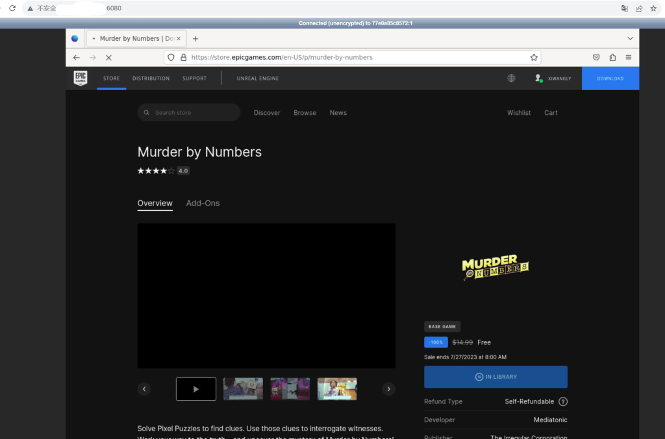This screenshot has width=665, height=439.
Task: Click the Epic Games logo
Action: [80, 78]
